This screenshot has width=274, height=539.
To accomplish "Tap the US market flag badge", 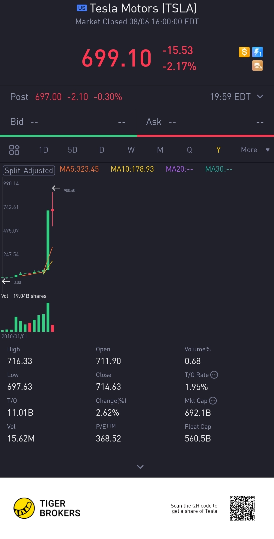I will click(82, 8).
